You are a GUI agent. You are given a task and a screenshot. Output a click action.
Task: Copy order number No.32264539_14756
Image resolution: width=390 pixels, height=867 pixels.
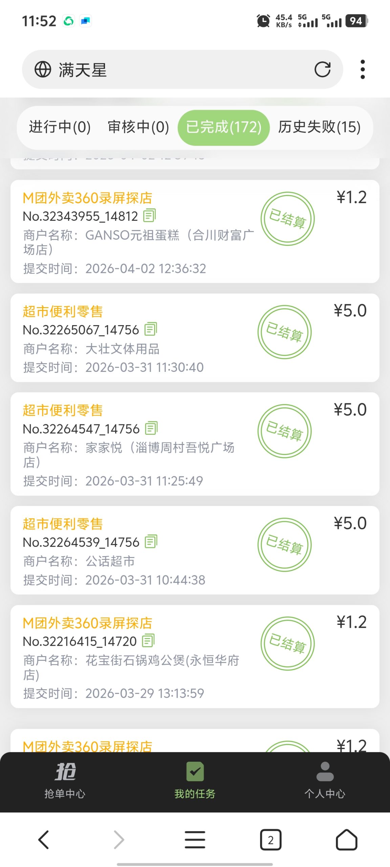(x=151, y=542)
